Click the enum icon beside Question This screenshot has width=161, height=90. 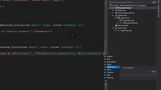tap(105, 72)
